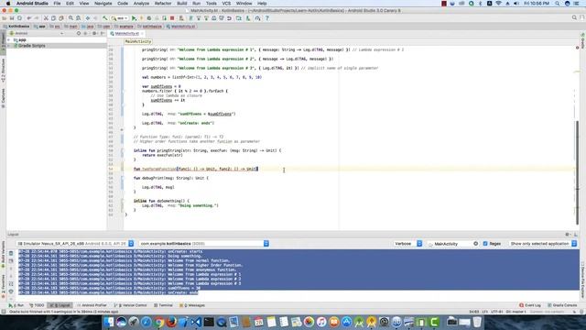Viewport: 586px width, 330px height.
Task: Open the Verbose log level dropdown
Action: [407, 244]
